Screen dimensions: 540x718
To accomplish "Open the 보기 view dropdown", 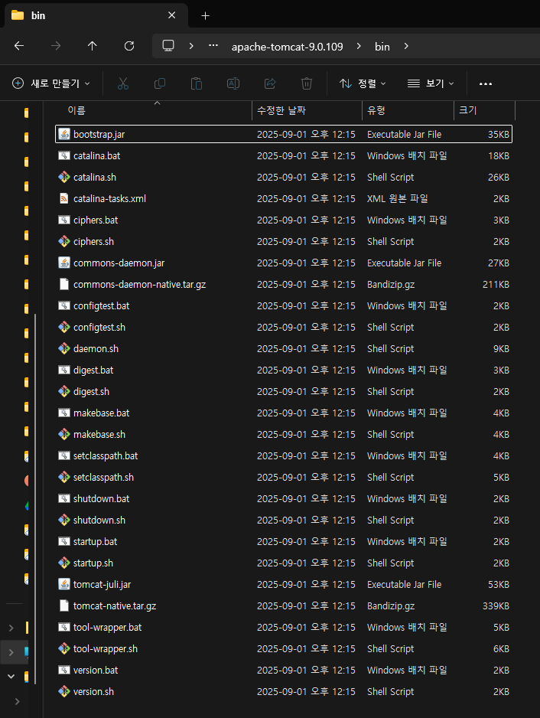I will tap(431, 83).
